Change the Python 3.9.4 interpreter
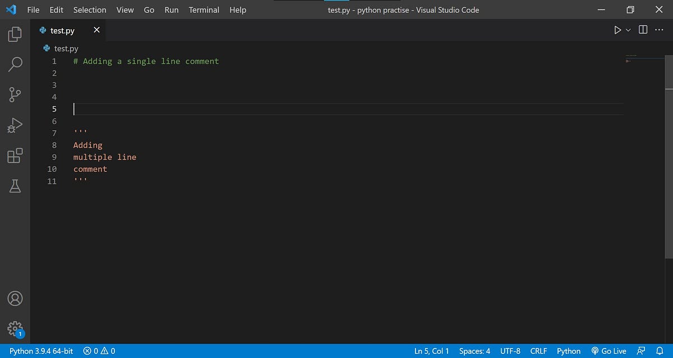Screen dimensions: 673x358 click(40, 351)
